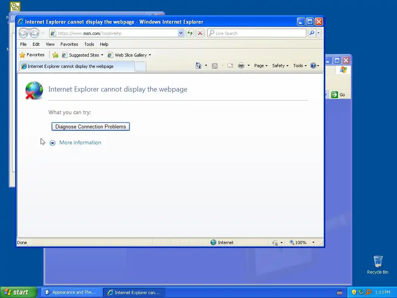Open the Page command bar menu

(x=261, y=66)
